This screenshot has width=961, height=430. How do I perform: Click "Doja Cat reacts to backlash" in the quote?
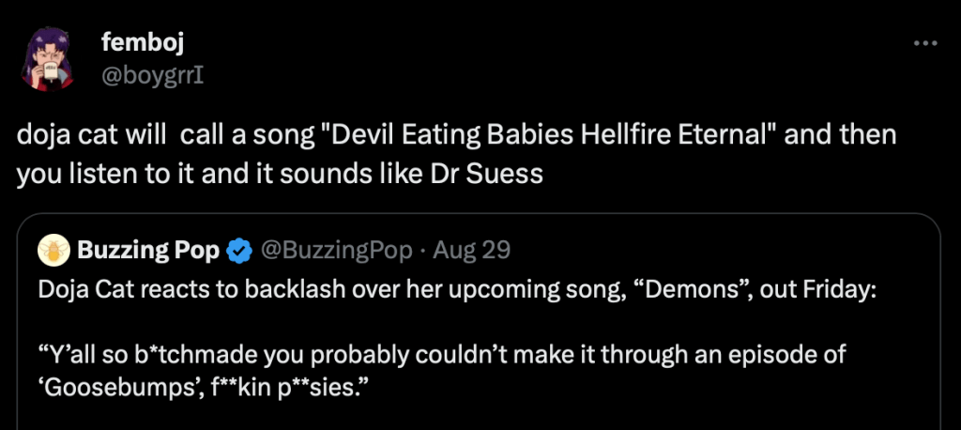[172, 288]
